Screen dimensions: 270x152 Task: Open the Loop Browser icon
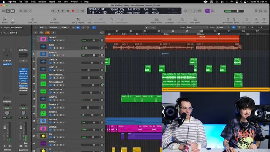265,11
